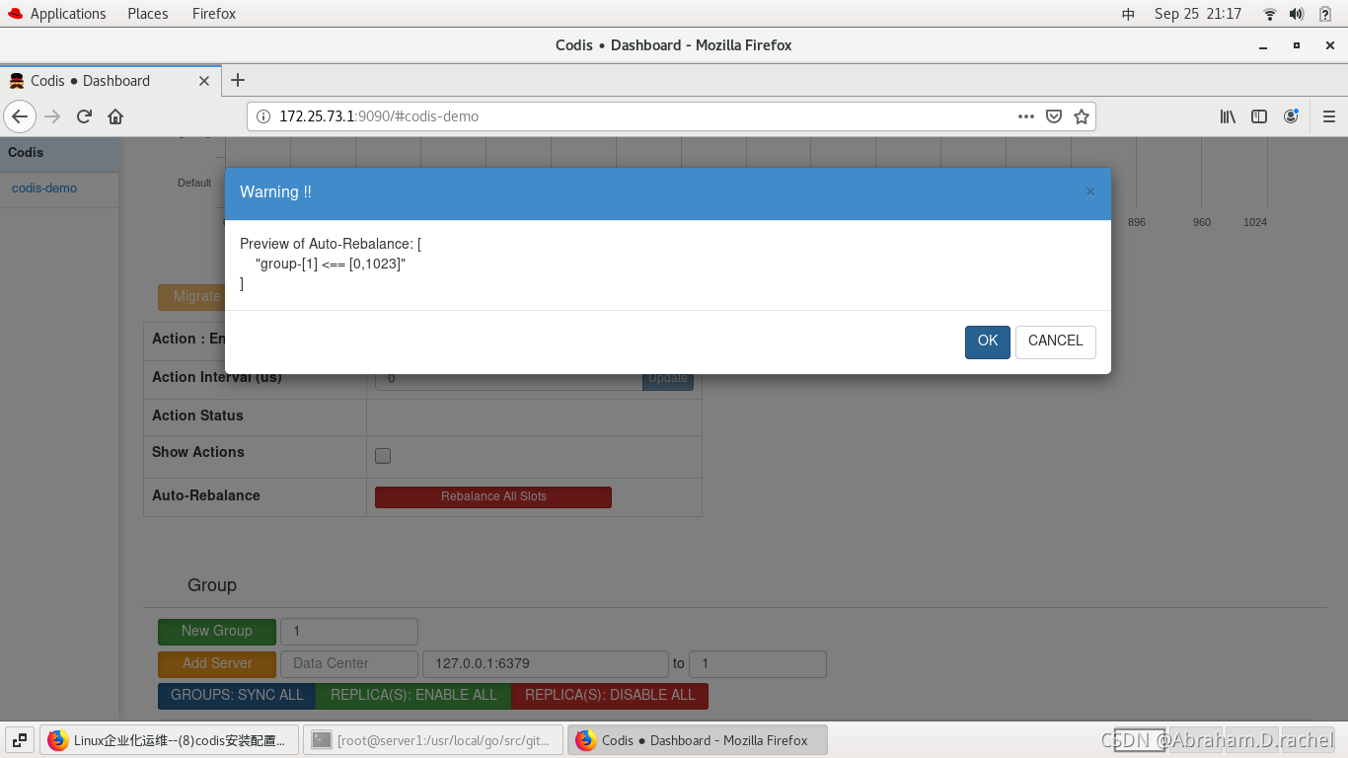This screenshot has width=1348, height=758.
Task: Click the forward navigation arrow
Action: click(x=53, y=116)
